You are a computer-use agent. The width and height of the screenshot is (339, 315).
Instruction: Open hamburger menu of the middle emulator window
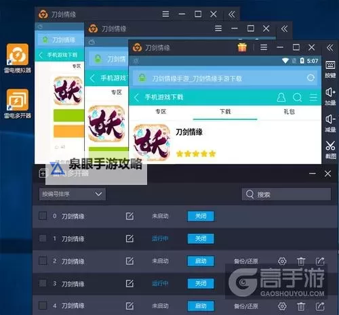pyautogui.click(x=218, y=28)
